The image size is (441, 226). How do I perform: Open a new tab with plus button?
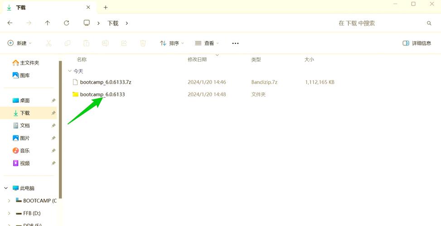[x=106, y=8]
